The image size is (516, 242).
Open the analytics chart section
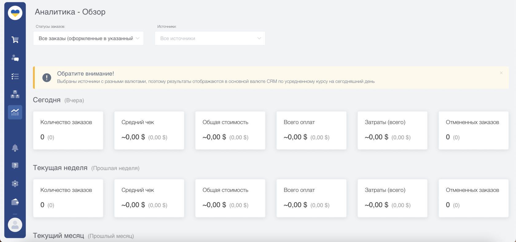coord(15,112)
